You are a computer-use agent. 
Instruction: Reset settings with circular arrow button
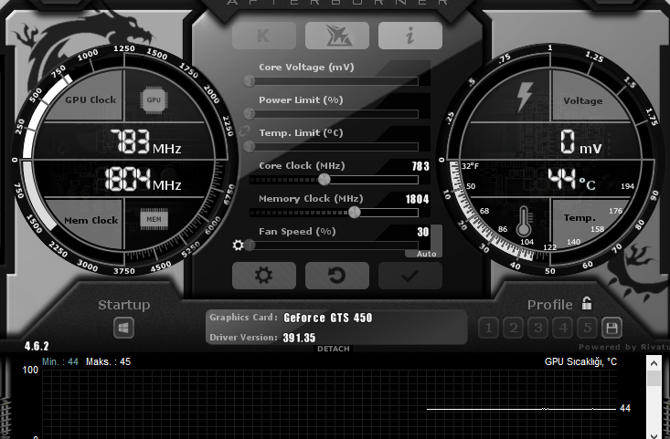coord(337,276)
